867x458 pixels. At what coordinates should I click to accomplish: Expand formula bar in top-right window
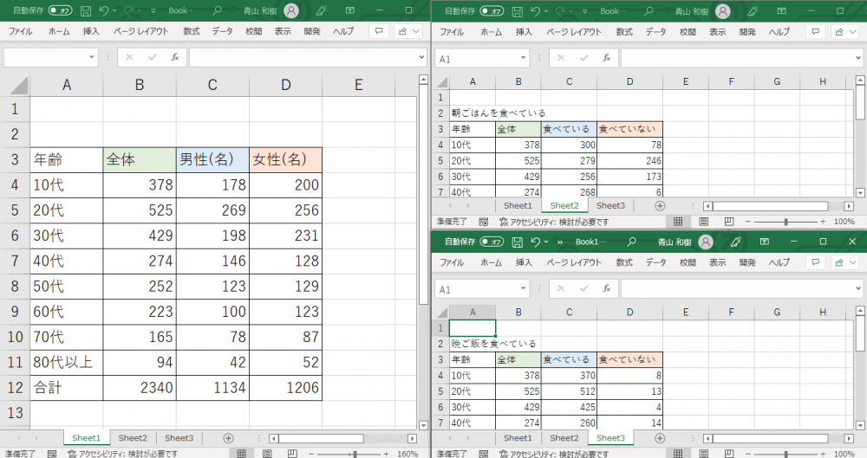(x=858, y=57)
